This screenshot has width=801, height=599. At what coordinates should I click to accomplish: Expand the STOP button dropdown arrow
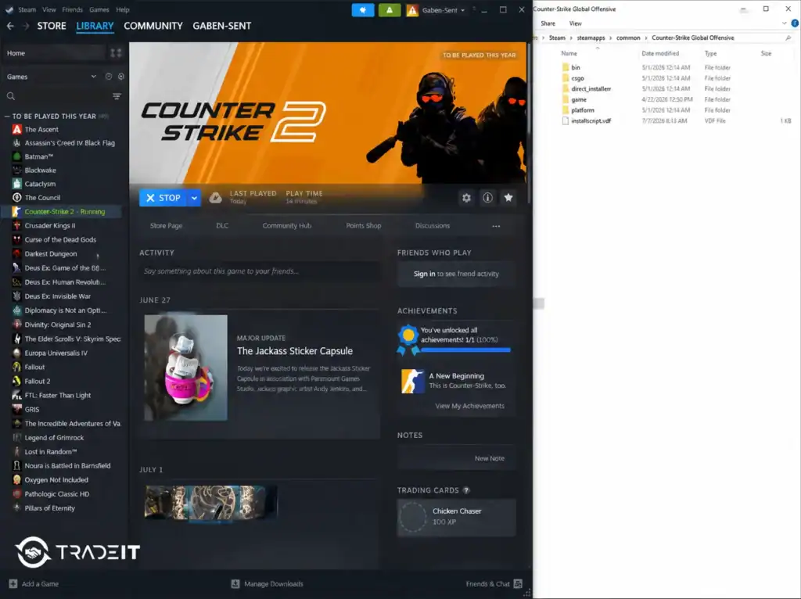tap(194, 198)
